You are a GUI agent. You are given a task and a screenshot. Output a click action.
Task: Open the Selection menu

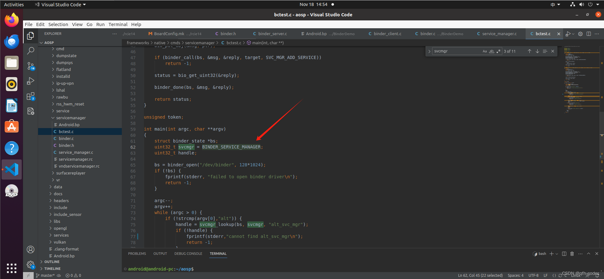(58, 24)
